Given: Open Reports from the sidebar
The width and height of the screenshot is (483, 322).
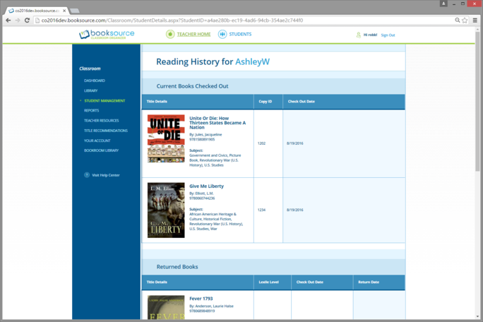Looking at the screenshot, I should point(92,110).
